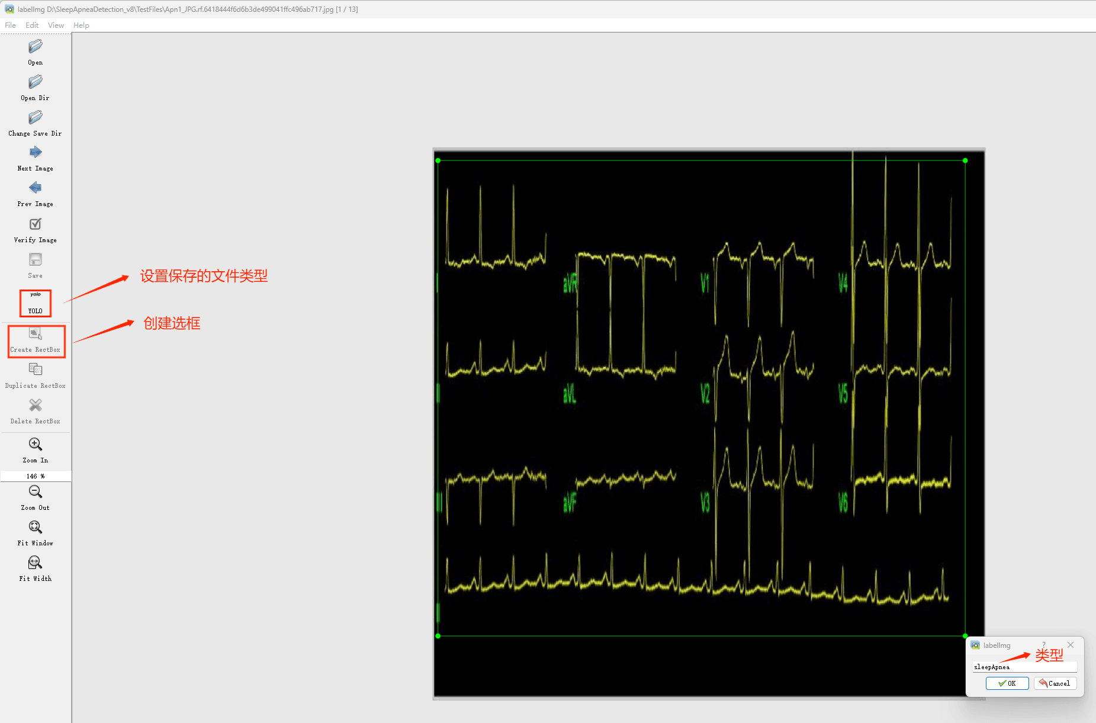
Task: Click the sleepApnea label input field
Action: [1024, 667]
